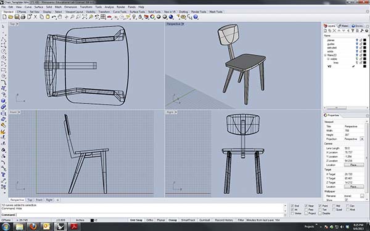Open the Front viewport title menu arrow

[x=19, y=112]
